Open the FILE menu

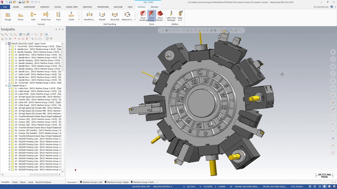[x=5, y=7]
